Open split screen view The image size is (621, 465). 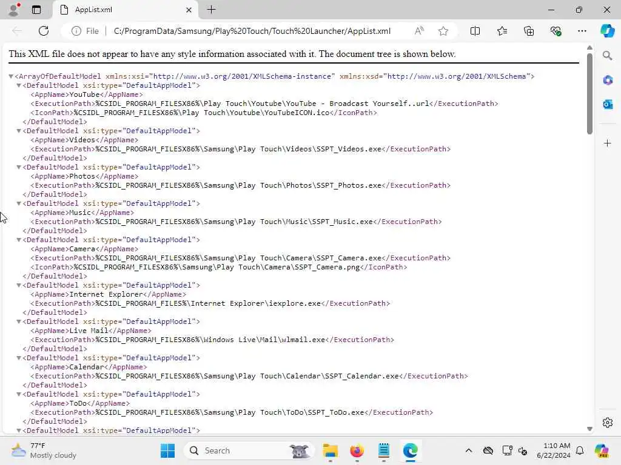(x=475, y=31)
